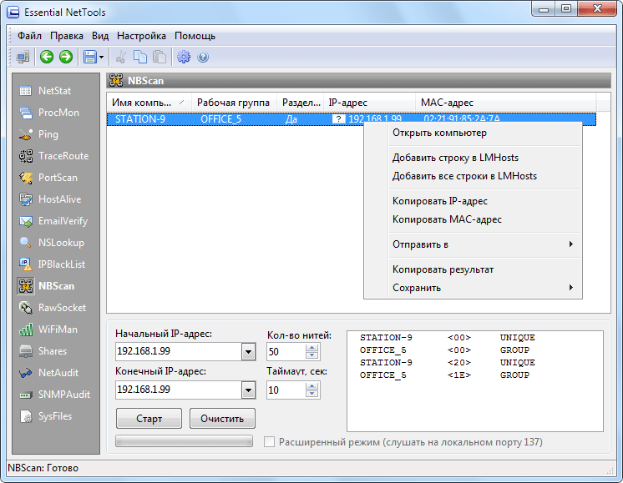The height and width of the screenshot is (483, 623).
Task: Increase the Кол-во нитей value
Action: [311, 348]
